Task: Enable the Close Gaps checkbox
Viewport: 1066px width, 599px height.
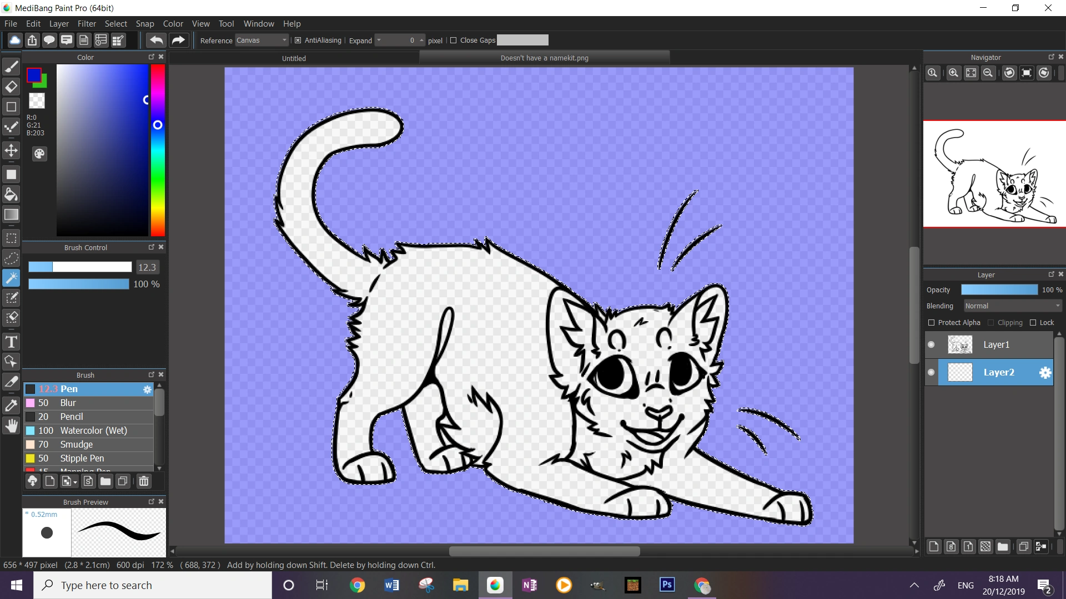Action: coord(454,40)
